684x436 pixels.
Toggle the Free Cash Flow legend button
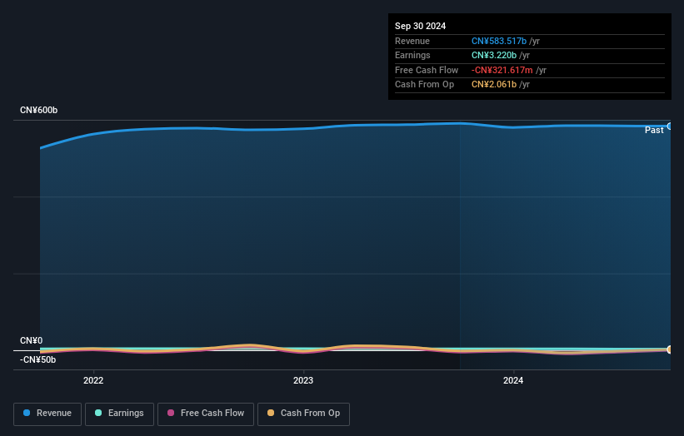coord(206,414)
